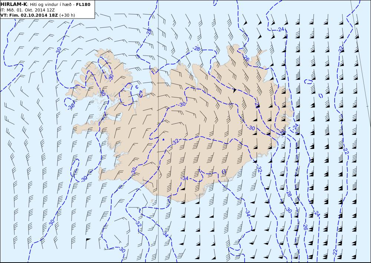The width and height of the screenshot is (371, 263).
Task: Click the -32 contour label over central Iceland land
Action: tap(175, 142)
